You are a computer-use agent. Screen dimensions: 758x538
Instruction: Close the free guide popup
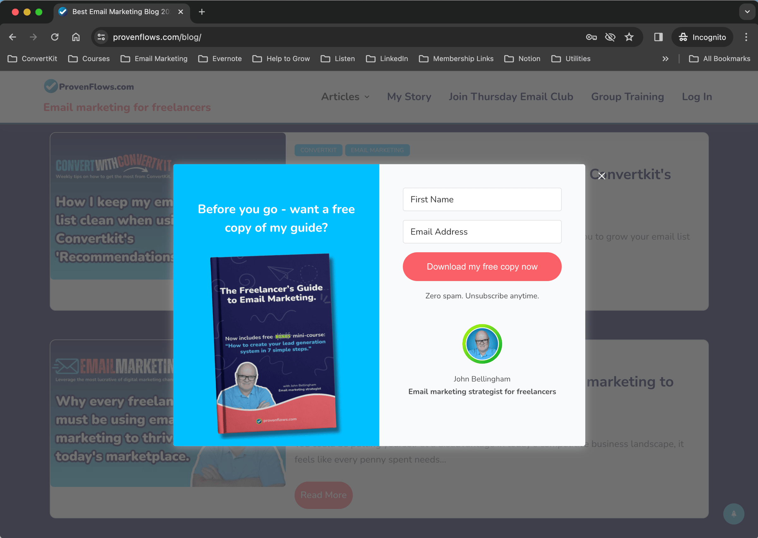pyautogui.click(x=601, y=176)
